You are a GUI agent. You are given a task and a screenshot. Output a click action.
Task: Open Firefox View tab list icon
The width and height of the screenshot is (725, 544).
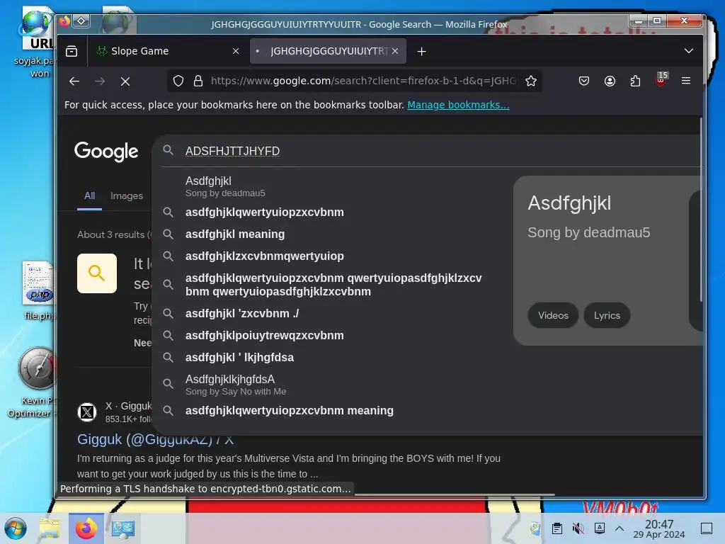(x=72, y=51)
